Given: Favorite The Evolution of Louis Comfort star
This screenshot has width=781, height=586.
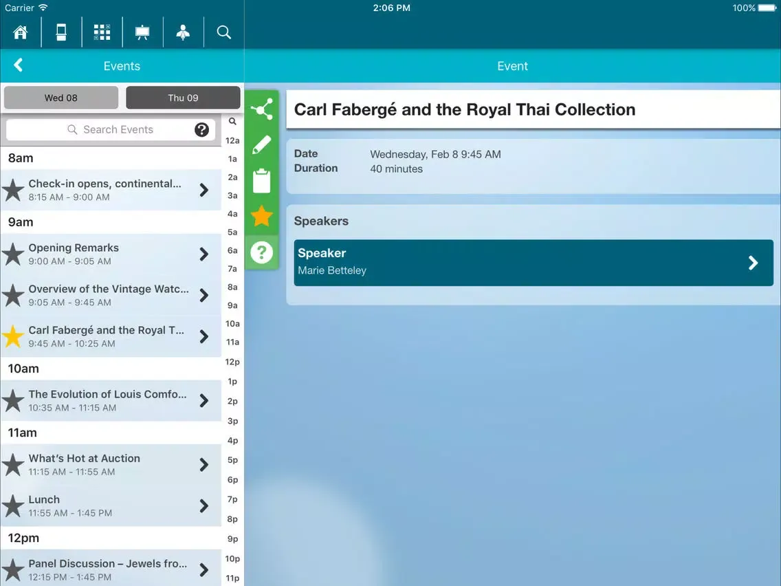Looking at the screenshot, I should coord(13,401).
